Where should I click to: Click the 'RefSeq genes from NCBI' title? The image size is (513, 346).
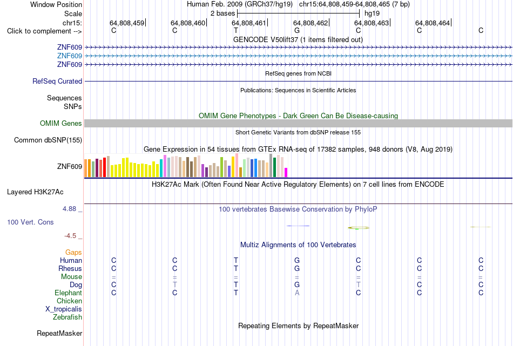pos(298,73)
